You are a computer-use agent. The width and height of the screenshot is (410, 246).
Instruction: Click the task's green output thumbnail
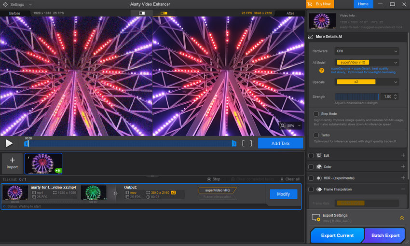tap(94, 192)
